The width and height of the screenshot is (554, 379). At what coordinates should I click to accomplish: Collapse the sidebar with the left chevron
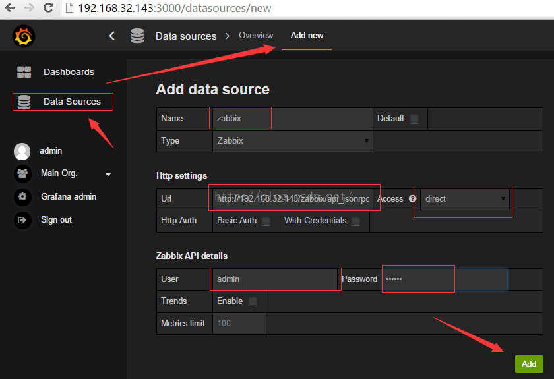(112, 36)
